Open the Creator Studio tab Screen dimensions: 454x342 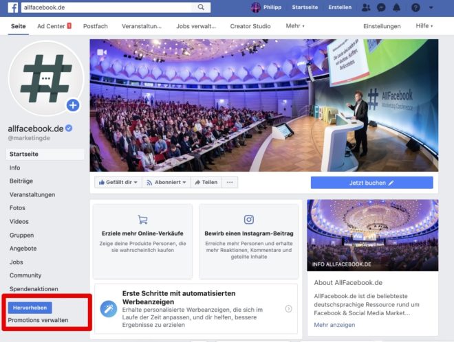250,26
